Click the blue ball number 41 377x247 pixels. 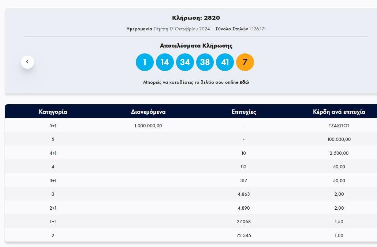pyautogui.click(x=225, y=62)
